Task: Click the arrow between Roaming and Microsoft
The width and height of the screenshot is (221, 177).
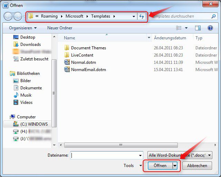Action: pyautogui.click(x=61, y=16)
